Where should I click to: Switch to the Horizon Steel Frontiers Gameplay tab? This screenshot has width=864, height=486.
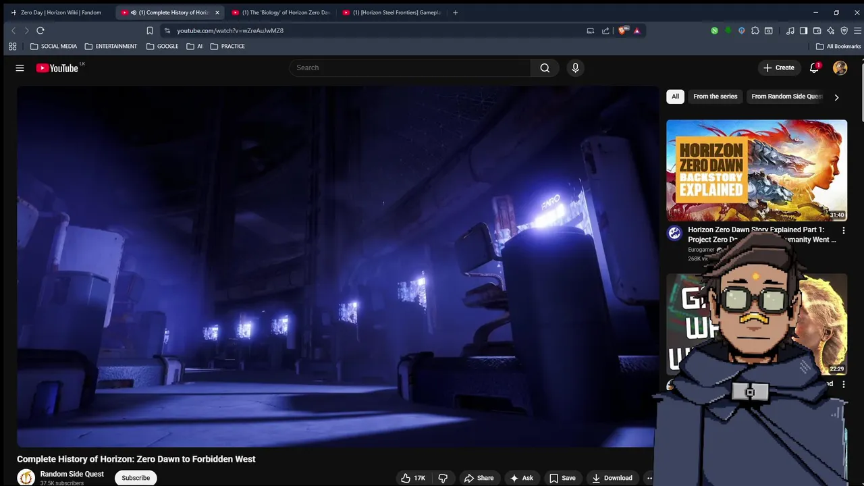click(x=392, y=12)
